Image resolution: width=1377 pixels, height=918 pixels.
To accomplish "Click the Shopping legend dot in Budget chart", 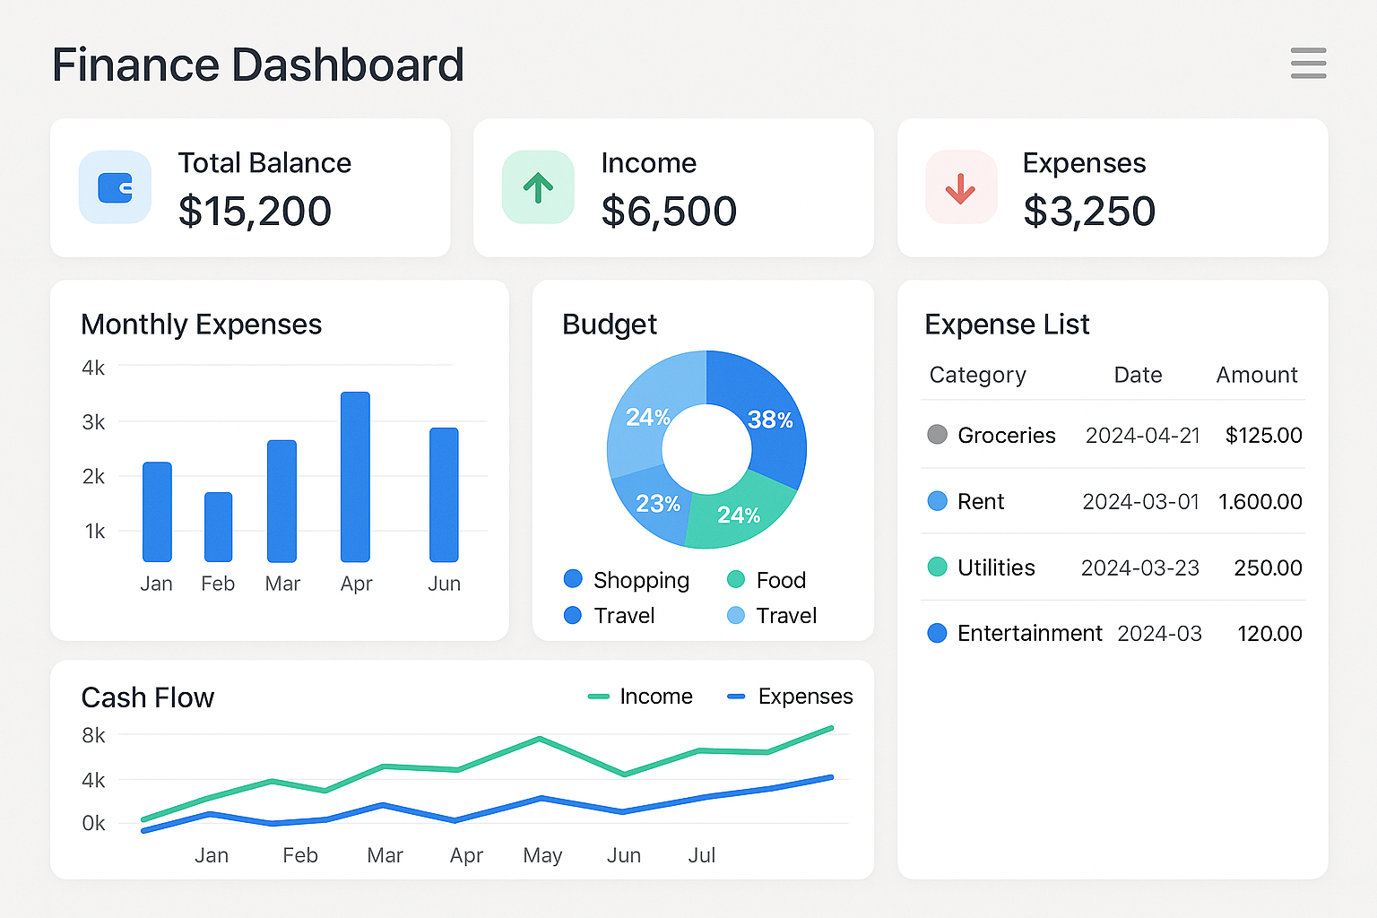I will pyautogui.click(x=573, y=579).
